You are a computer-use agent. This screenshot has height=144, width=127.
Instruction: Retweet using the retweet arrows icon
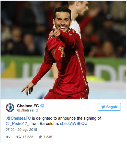pyautogui.click(x=19, y=137)
